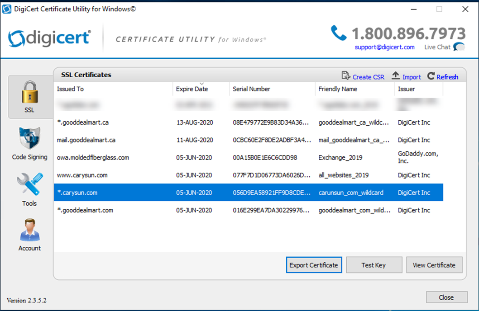Image resolution: width=479 pixels, height=311 pixels.
Task: Click the Create CSR link
Action: 368,77
